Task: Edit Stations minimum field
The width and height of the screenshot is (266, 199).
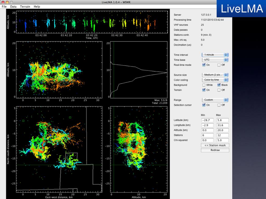Action: click(208, 135)
